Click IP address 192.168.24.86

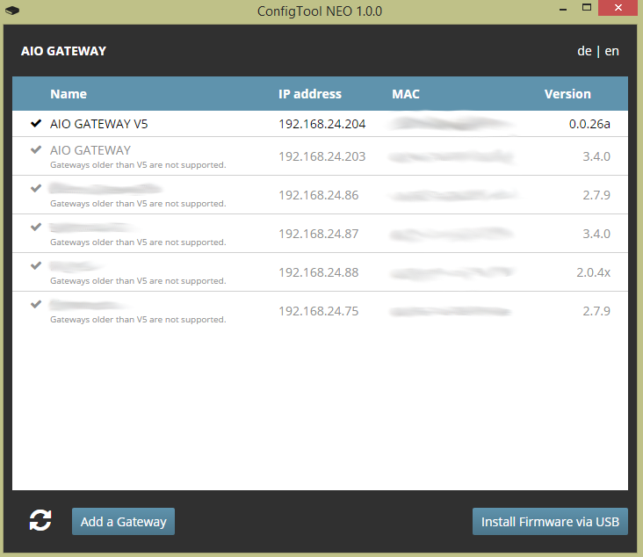319,195
